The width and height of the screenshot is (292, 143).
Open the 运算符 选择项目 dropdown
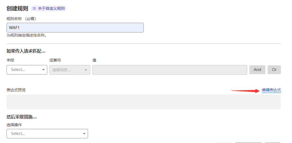click(70, 70)
